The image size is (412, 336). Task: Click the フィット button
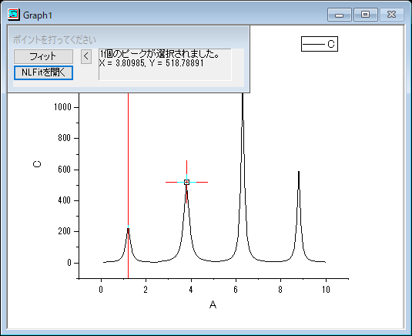tap(43, 56)
